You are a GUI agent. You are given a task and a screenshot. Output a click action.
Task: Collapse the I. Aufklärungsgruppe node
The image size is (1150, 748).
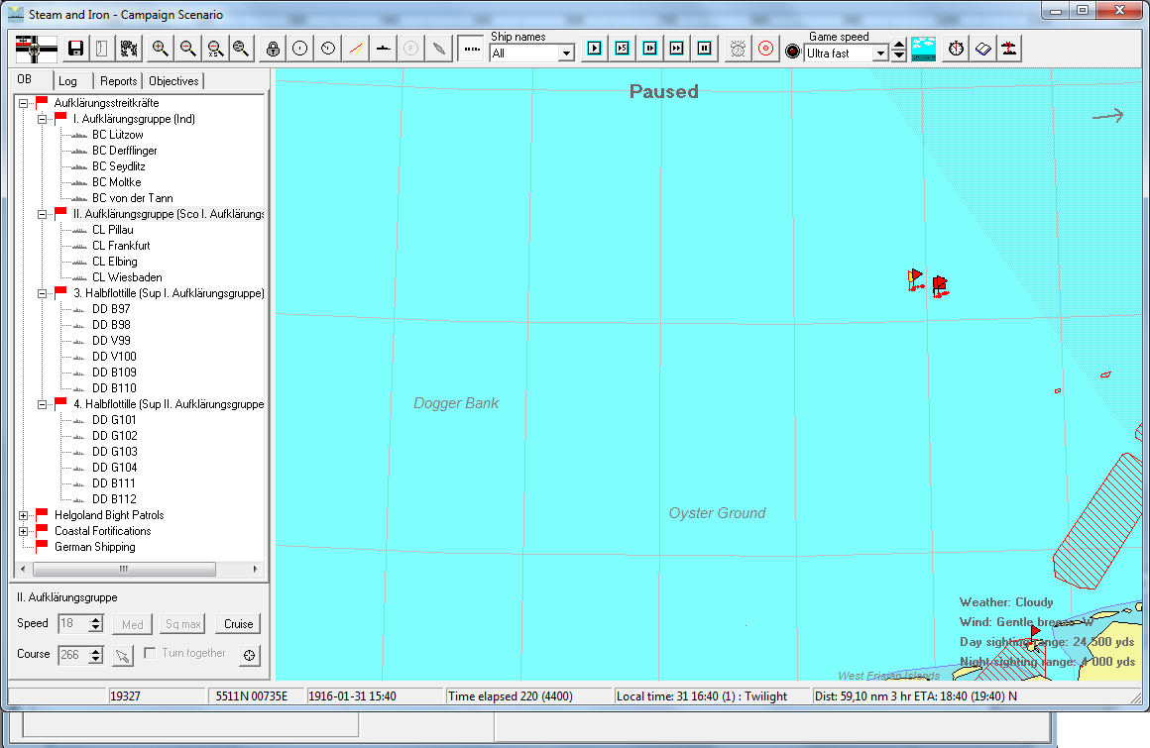pos(43,119)
